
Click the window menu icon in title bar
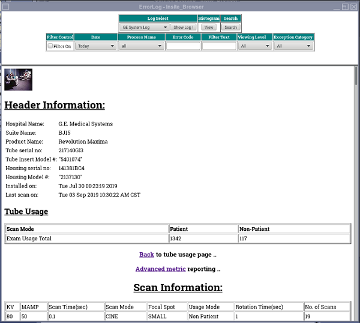(x=5, y=6)
